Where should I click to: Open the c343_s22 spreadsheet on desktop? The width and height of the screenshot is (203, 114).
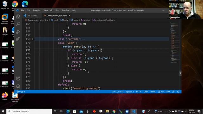pyautogui.click(x=5, y=84)
